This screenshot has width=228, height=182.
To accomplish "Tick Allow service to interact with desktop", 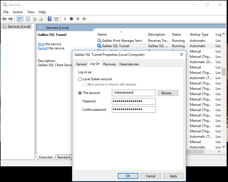I will [84, 84].
